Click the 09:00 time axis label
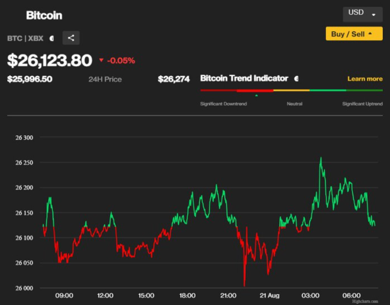 (64, 296)
